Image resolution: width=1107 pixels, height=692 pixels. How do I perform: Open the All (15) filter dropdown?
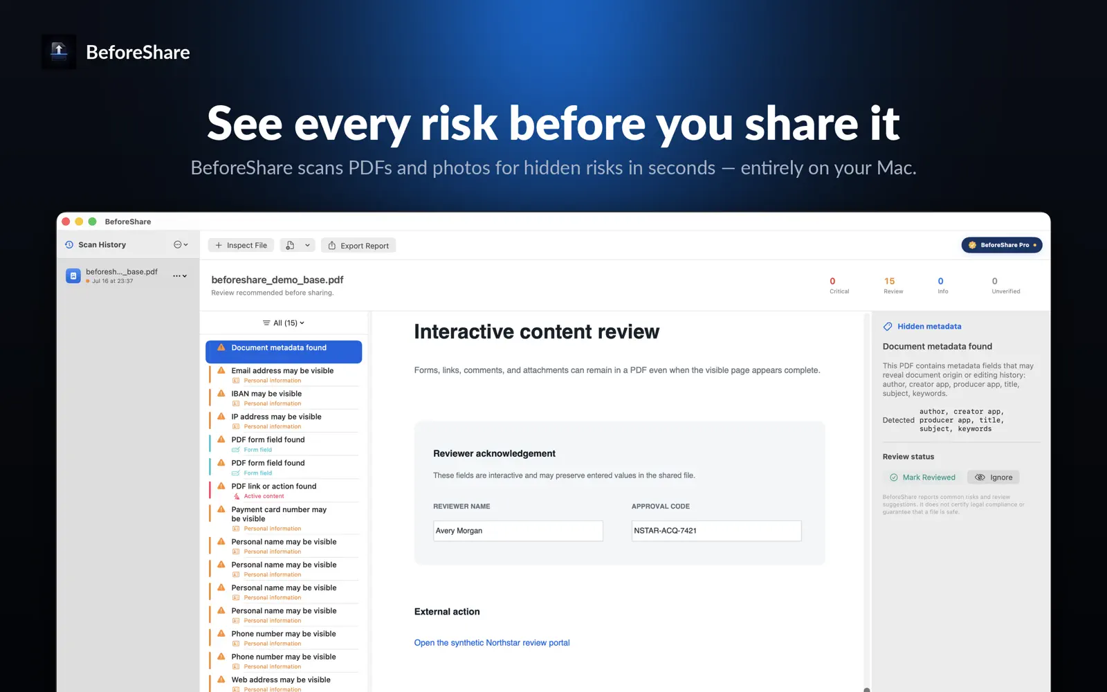[x=284, y=323]
